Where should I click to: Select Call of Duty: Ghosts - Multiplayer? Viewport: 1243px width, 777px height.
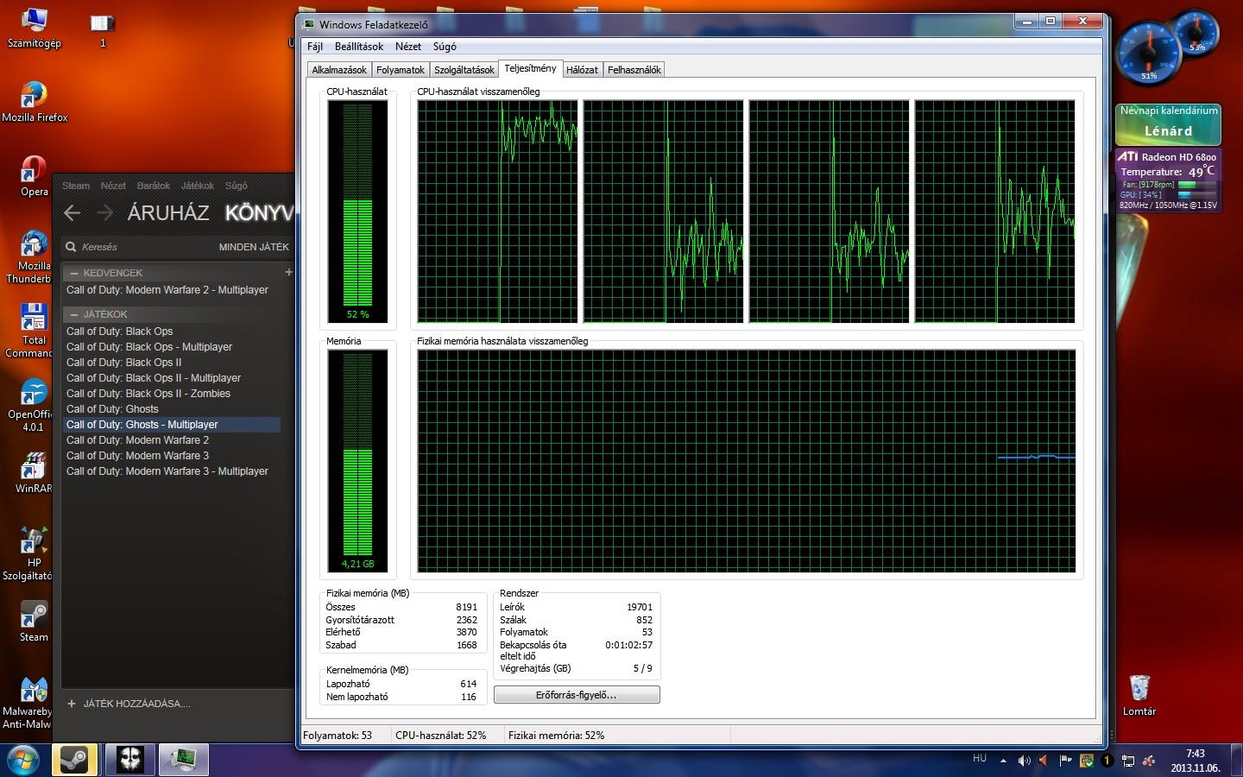(x=172, y=425)
